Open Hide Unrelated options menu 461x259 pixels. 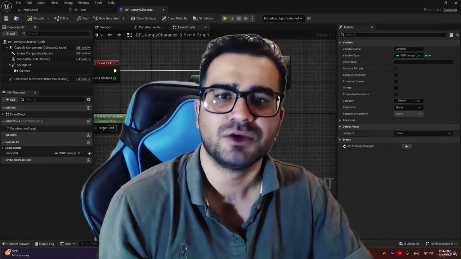[x=123, y=18]
